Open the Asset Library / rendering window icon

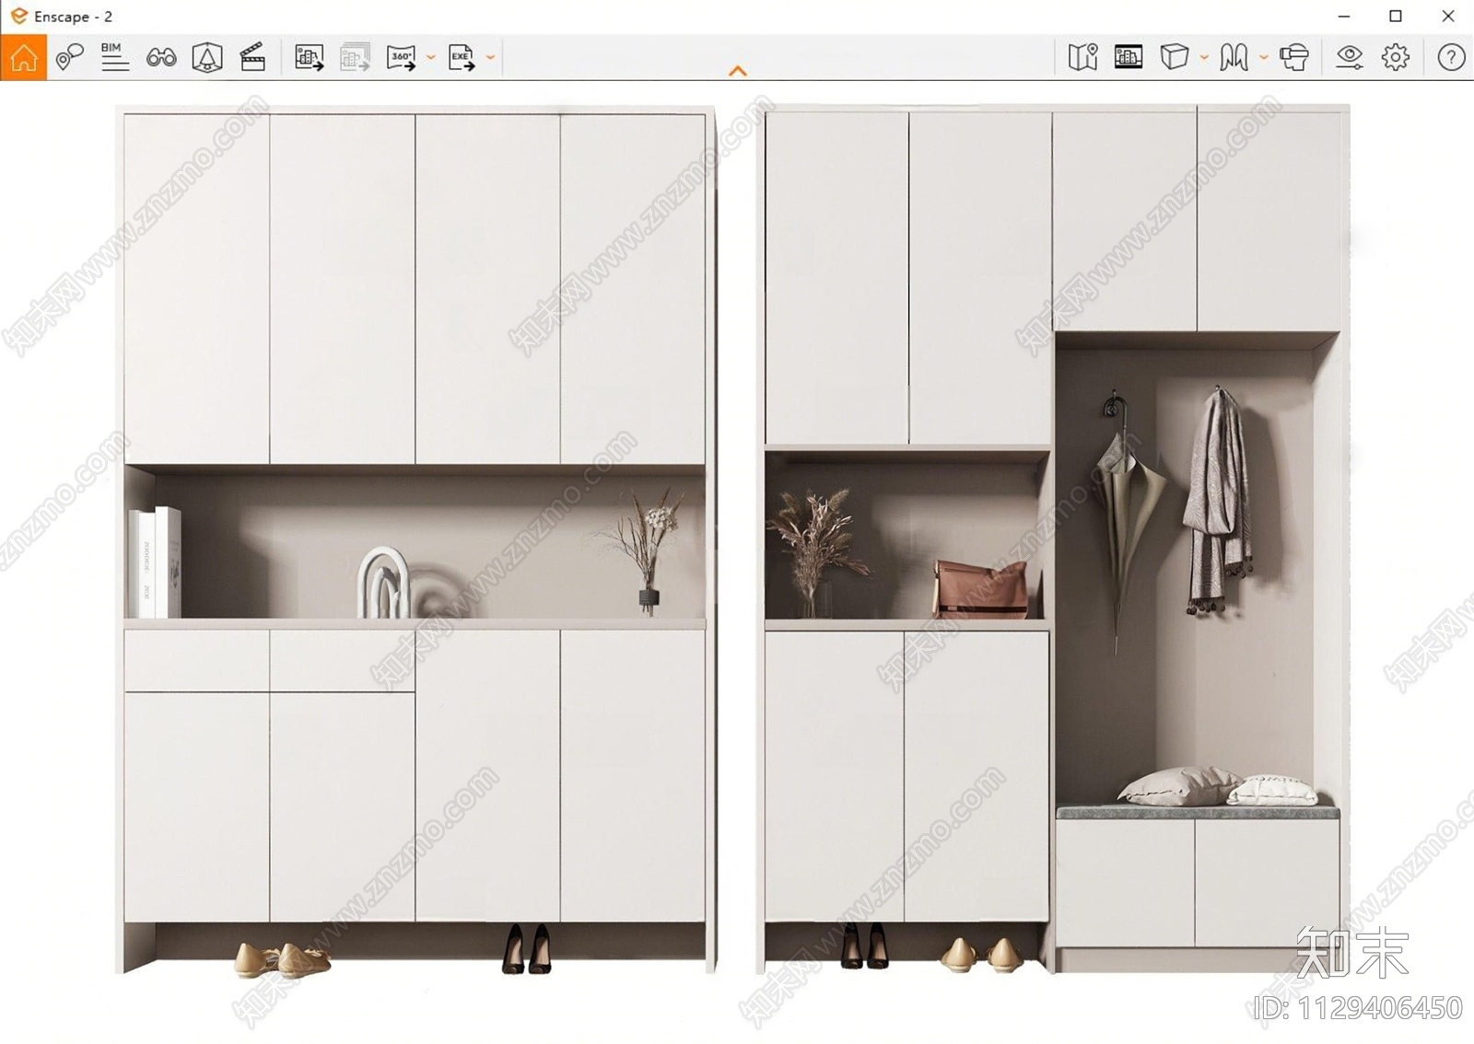click(1129, 57)
